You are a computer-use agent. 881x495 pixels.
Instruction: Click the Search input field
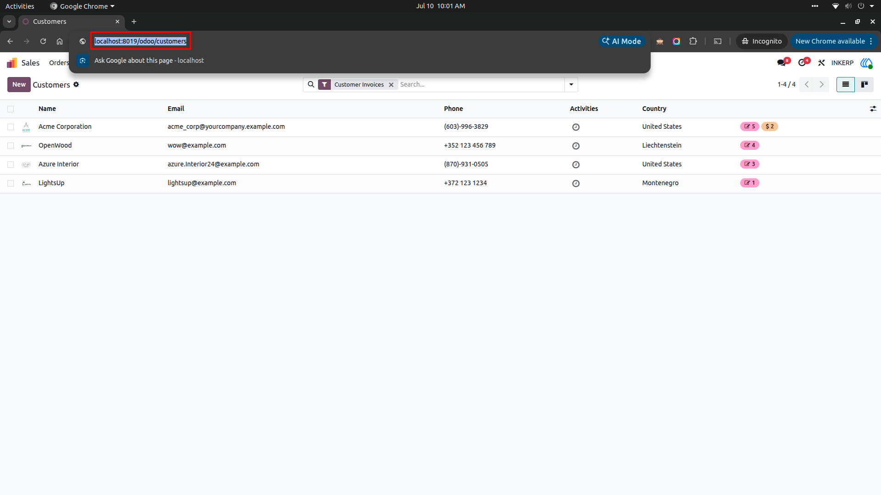pos(481,84)
